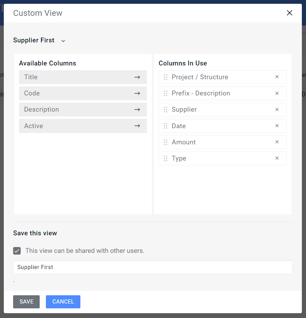306x318 pixels.
Task: Close the Custom View dialog
Action: pos(289,13)
